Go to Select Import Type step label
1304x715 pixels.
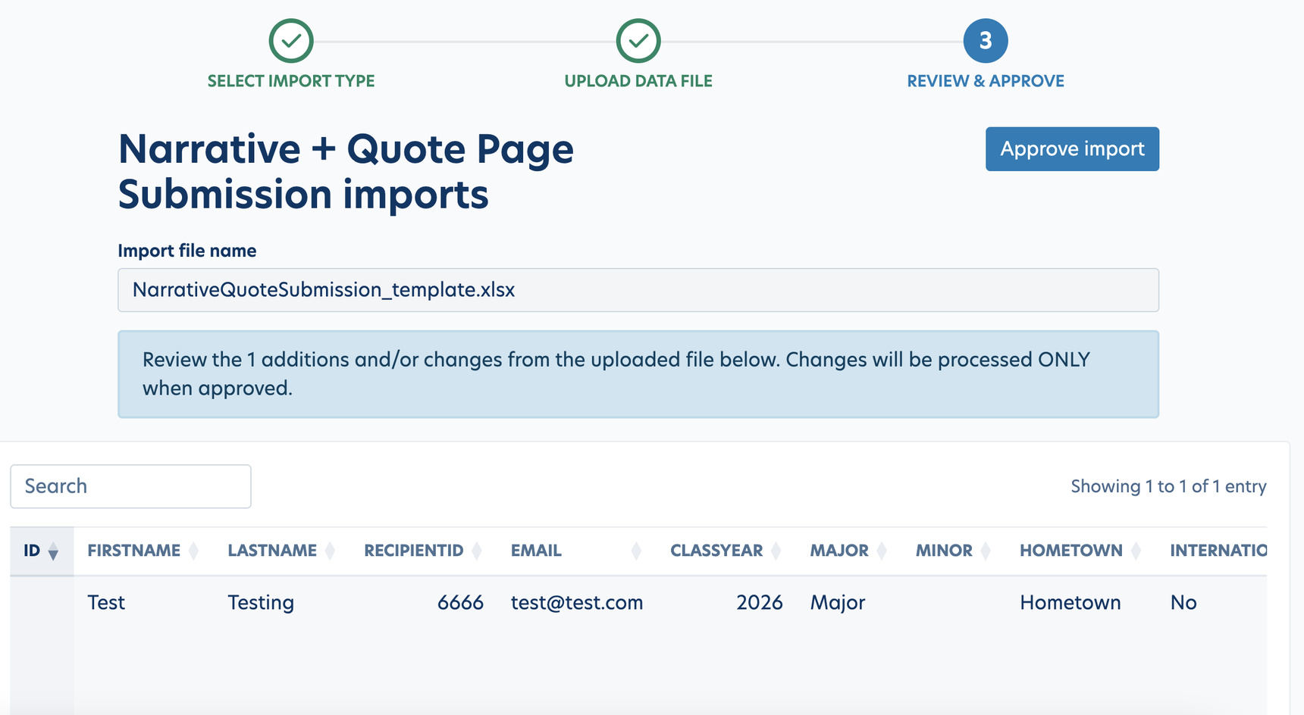(x=291, y=81)
